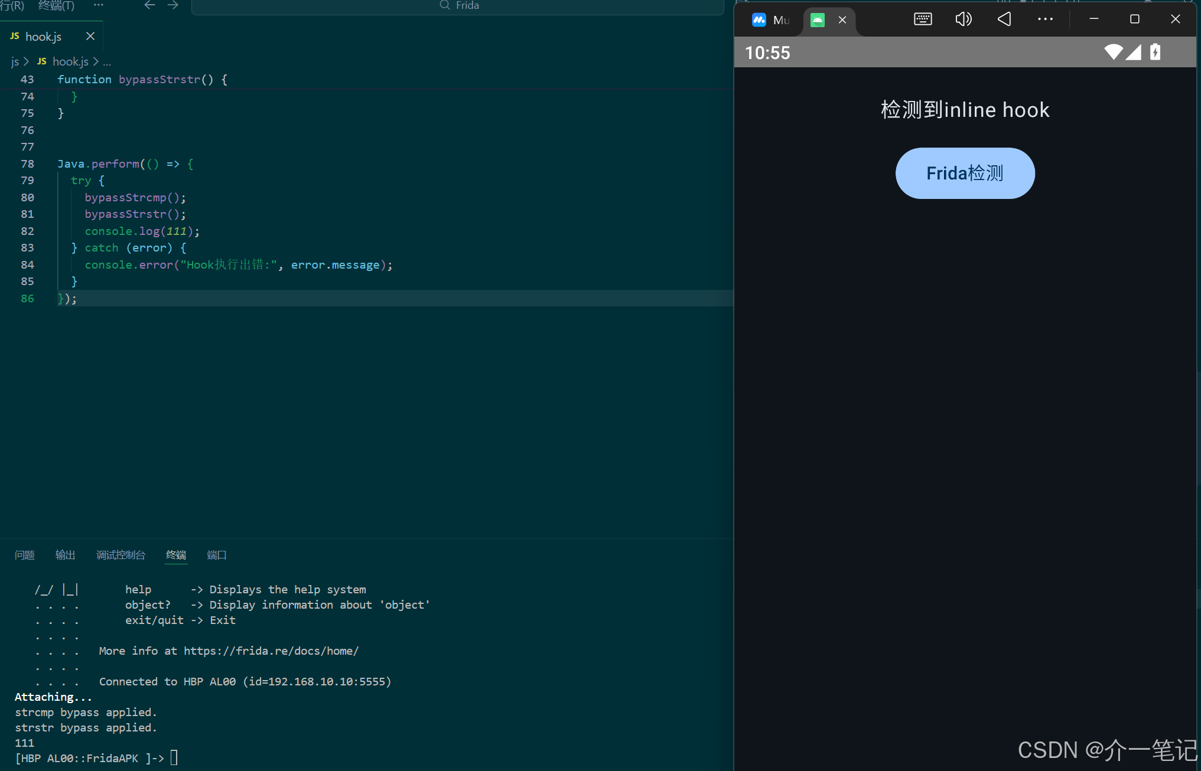Select the green Android app tab icon

coord(818,20)
